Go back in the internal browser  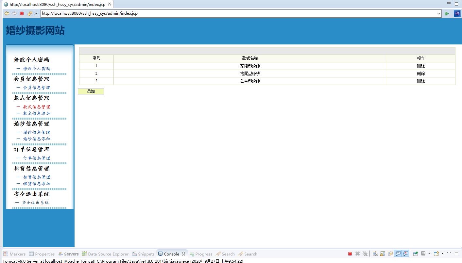click(x=7, y=13)
